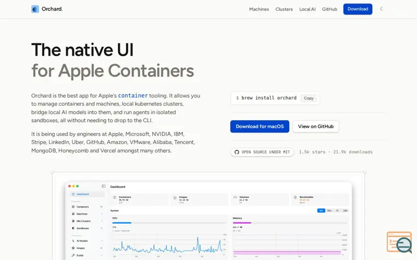Click the sidebar toggle icon in the app preview
Image resolution: width=417 pixels, height=260 pixels.
pos(103,186)
